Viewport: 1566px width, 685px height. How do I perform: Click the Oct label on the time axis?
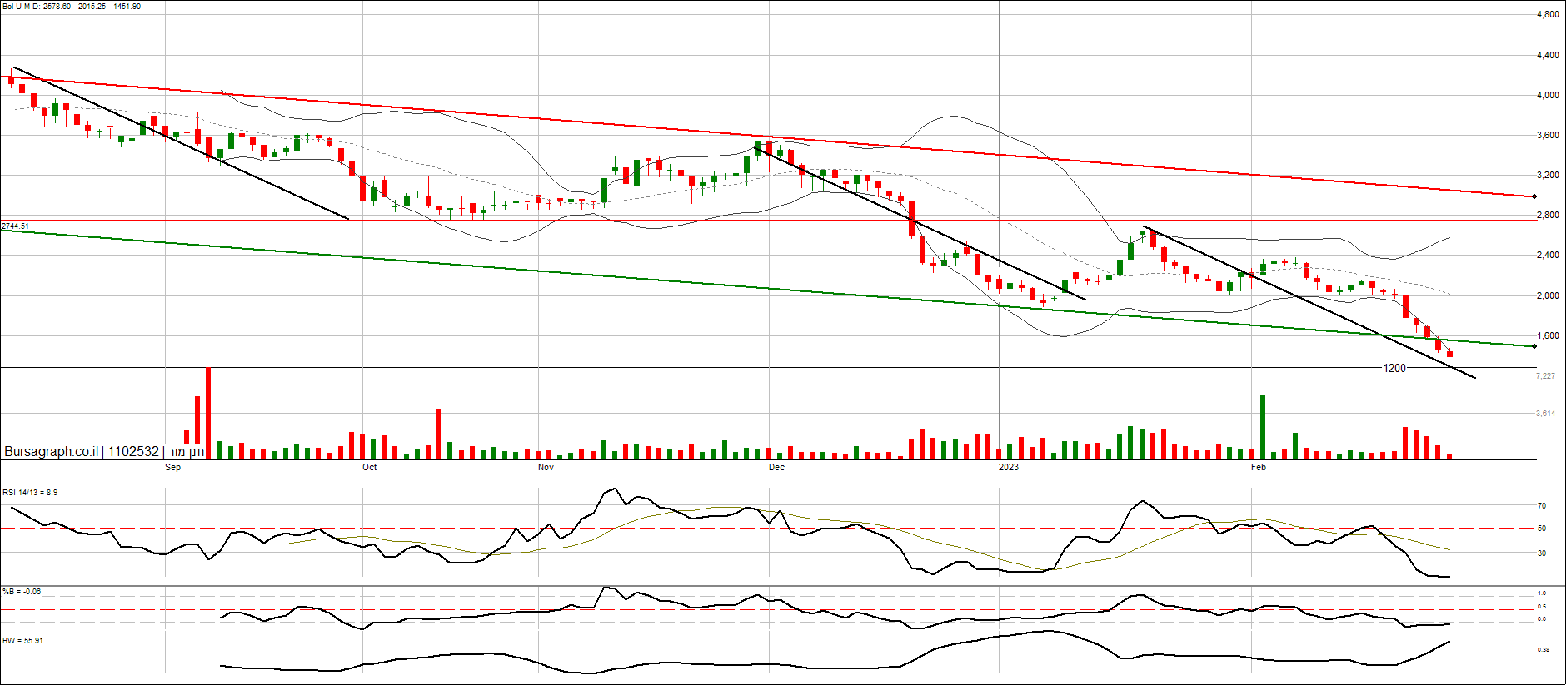tap(369, 467)
